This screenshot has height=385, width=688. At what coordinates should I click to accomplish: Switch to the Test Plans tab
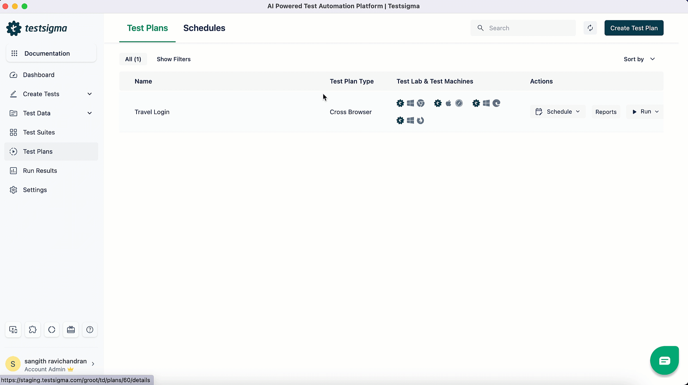[x=147, y=28]
